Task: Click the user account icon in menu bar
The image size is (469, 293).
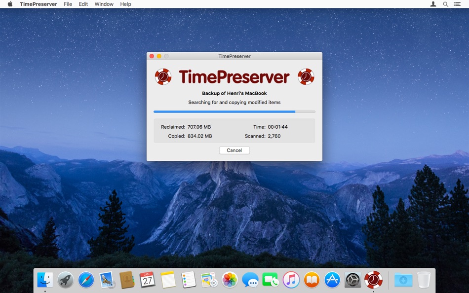Action: (x=433, y=4)
